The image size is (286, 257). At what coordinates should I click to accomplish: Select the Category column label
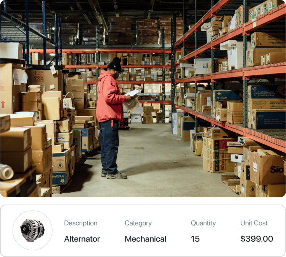coord(138,223)
